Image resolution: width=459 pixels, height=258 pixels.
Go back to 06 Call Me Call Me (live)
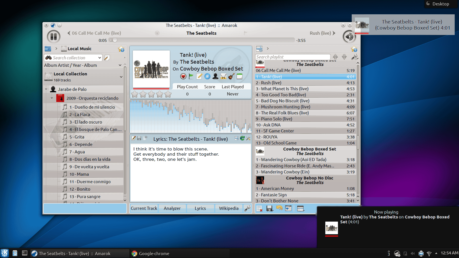click(94, 33)
